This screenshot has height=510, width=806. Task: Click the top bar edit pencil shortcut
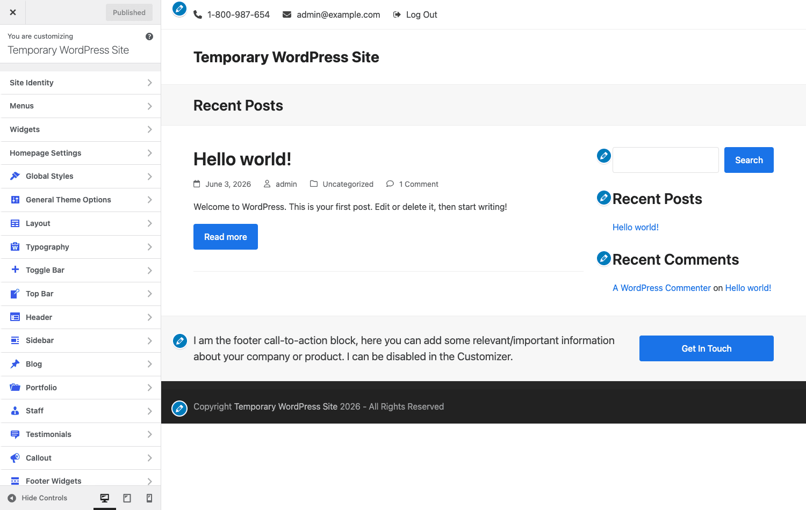click(x=179, y=9)
